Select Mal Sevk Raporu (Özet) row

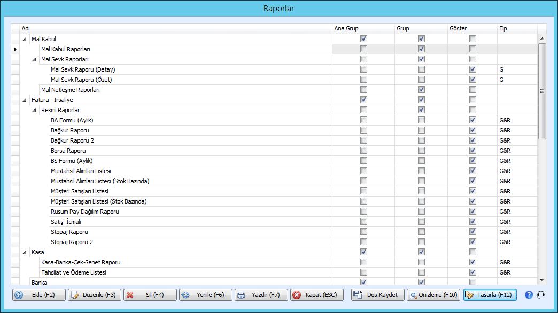pos(274,80)
